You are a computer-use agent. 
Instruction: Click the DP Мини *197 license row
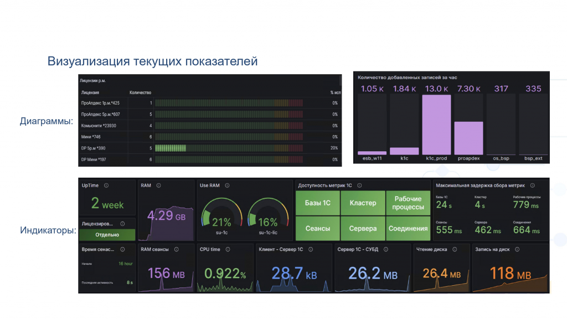click(210, 159)
